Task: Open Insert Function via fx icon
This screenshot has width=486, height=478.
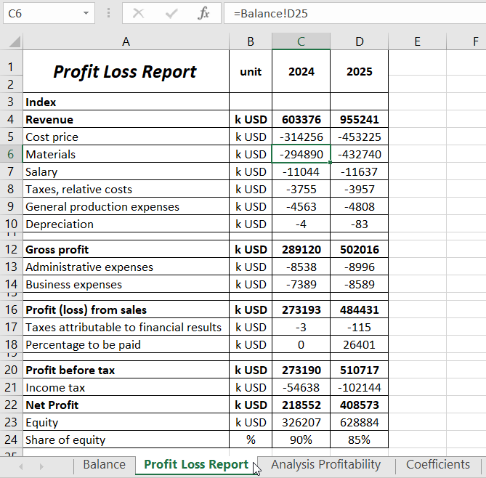Action: 204,13
